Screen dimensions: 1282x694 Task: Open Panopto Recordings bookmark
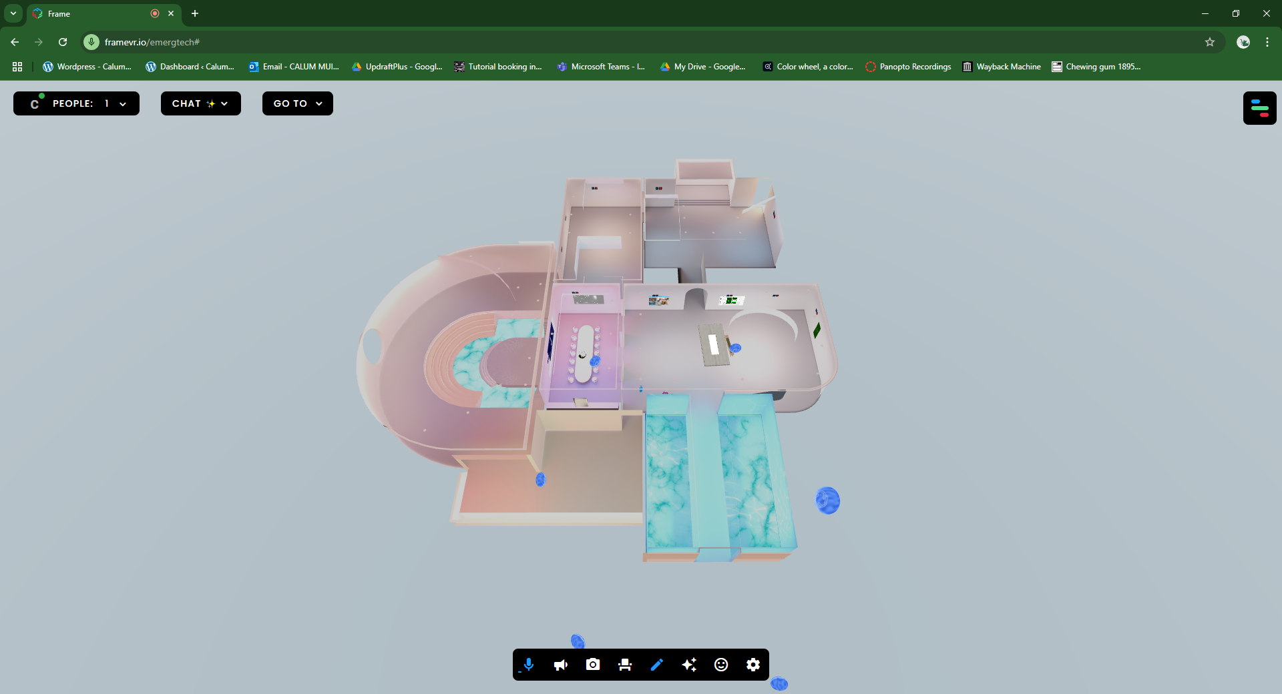908,67
